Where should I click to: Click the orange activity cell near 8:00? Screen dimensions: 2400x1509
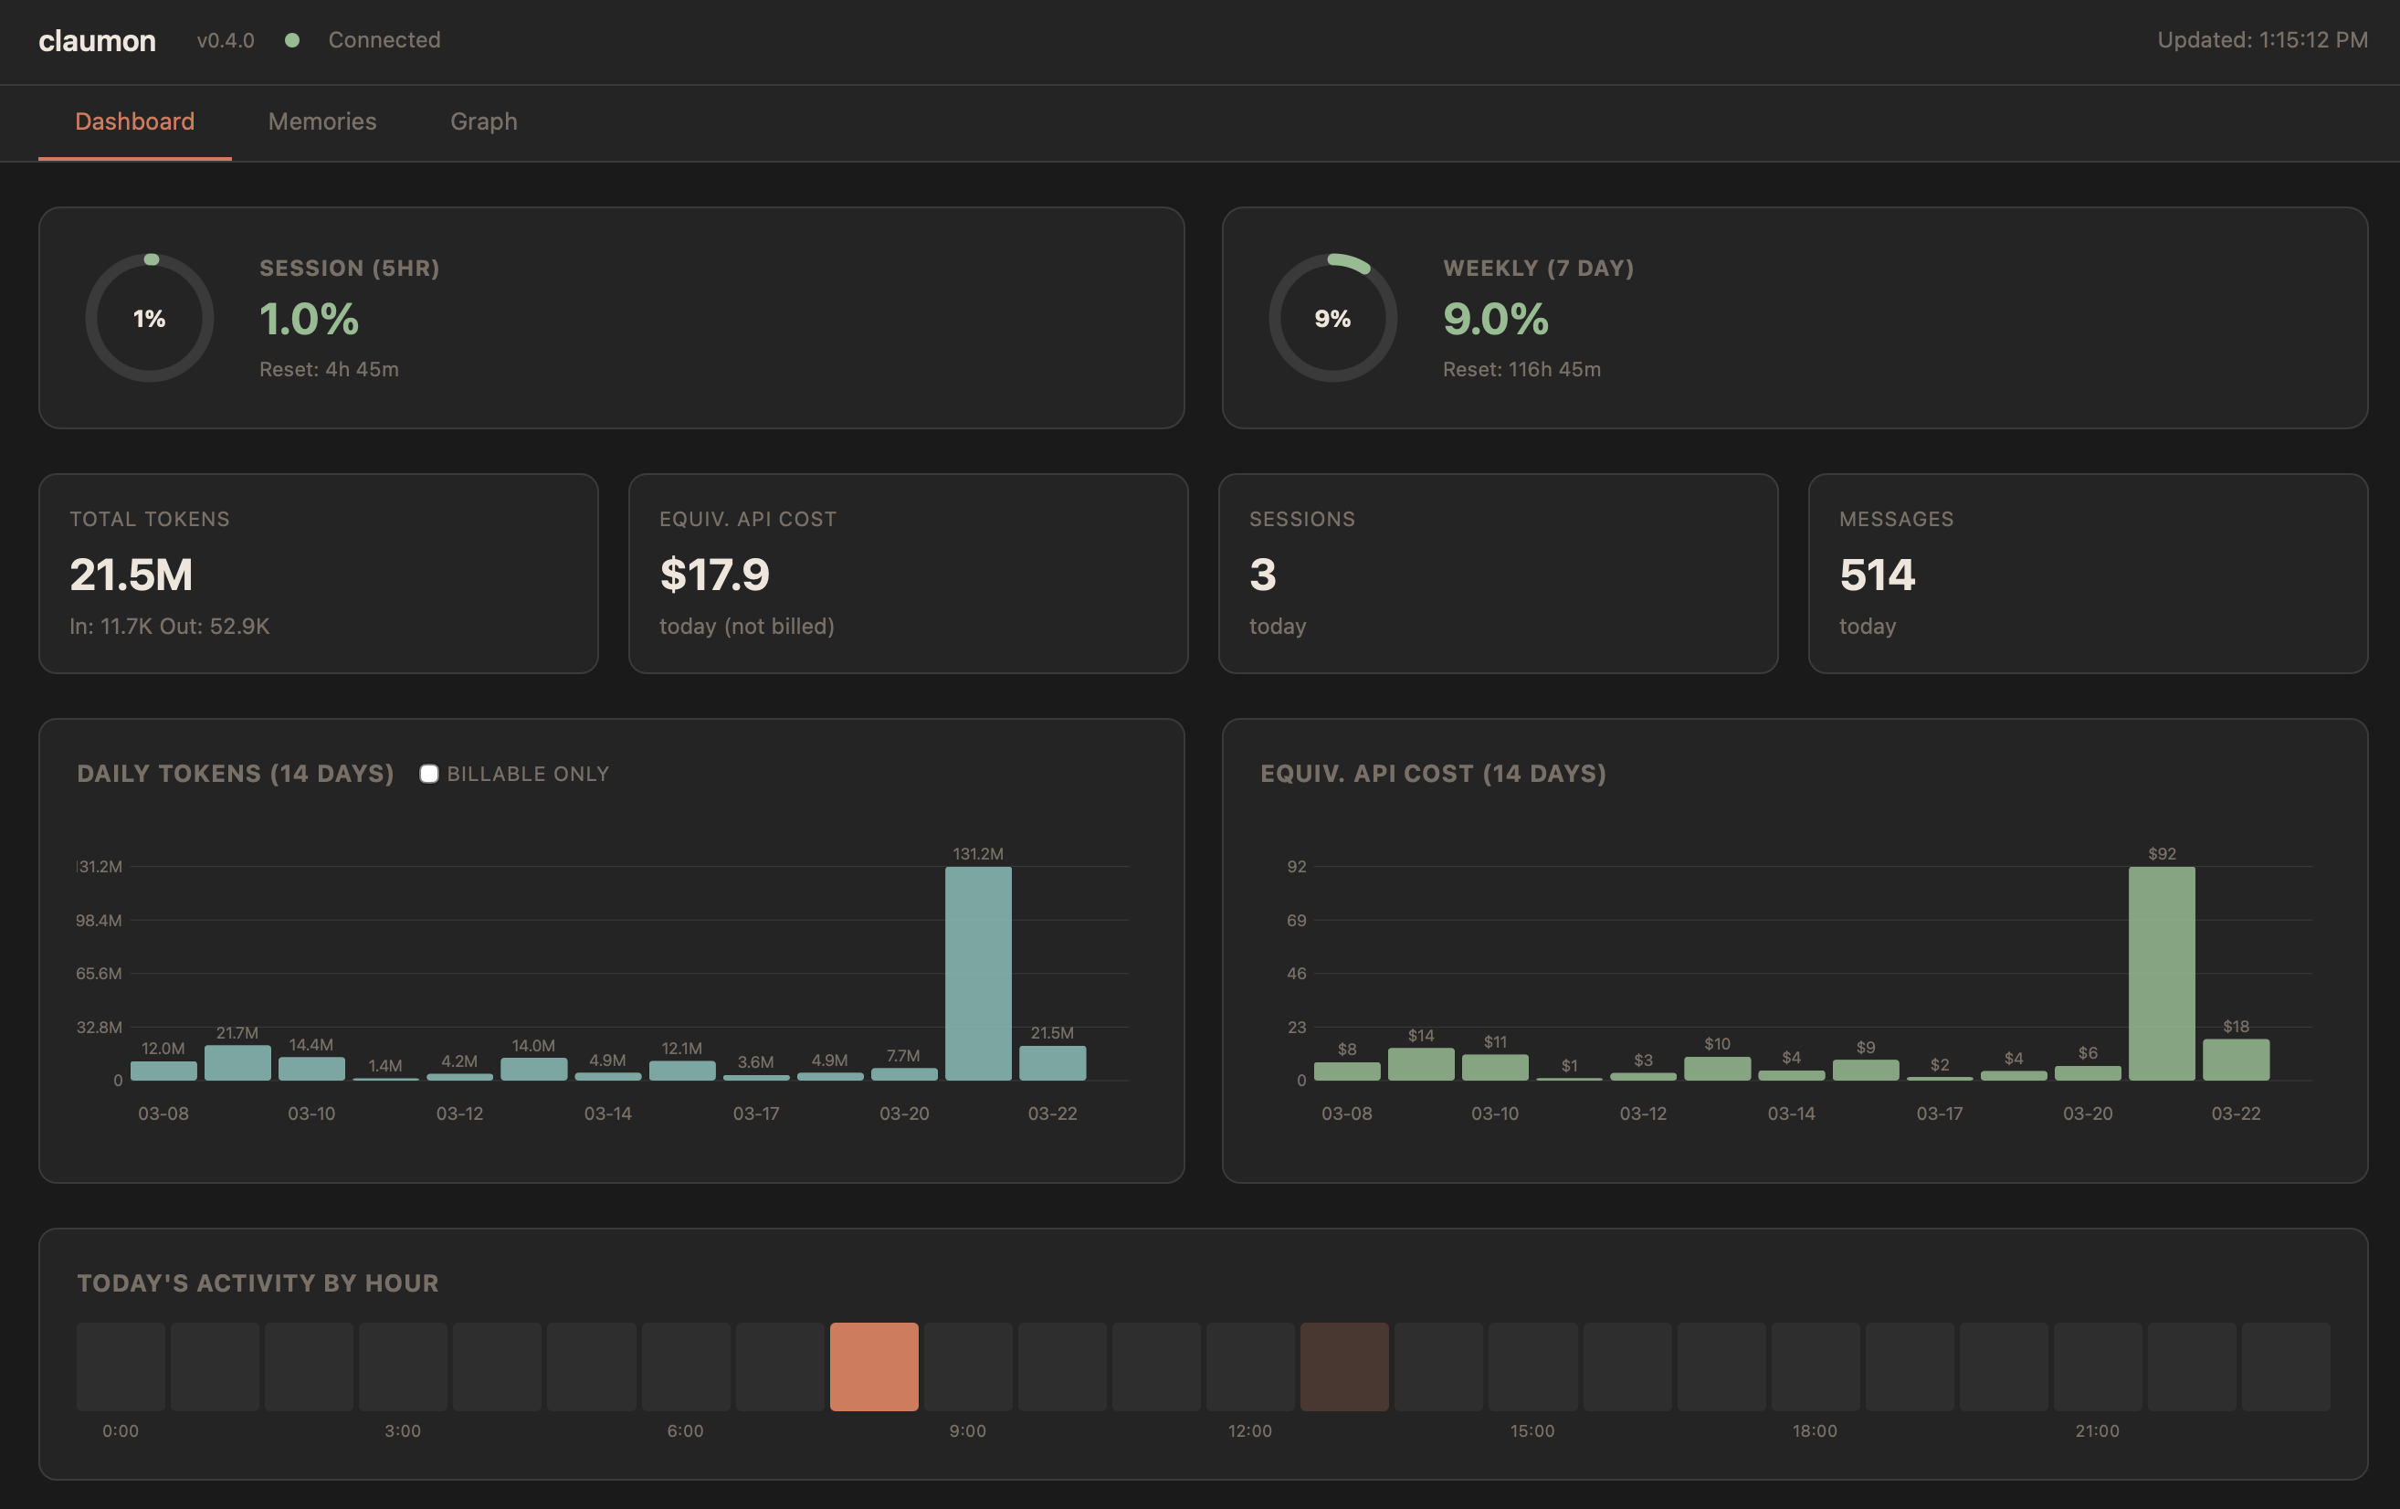[874, 1367]
